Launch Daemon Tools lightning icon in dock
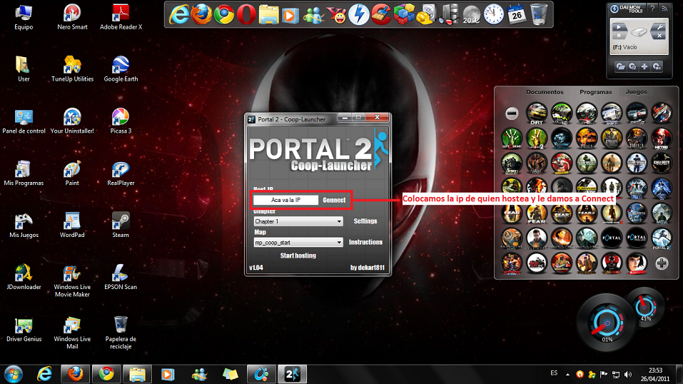 [x=359, y=15]
